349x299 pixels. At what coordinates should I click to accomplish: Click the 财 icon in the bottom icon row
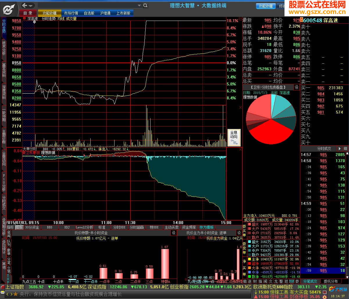(255, 281)
